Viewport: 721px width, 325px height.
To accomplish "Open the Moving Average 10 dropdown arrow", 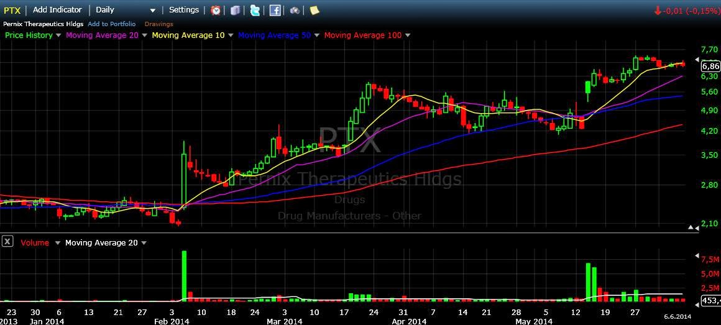I will (231, 35).
